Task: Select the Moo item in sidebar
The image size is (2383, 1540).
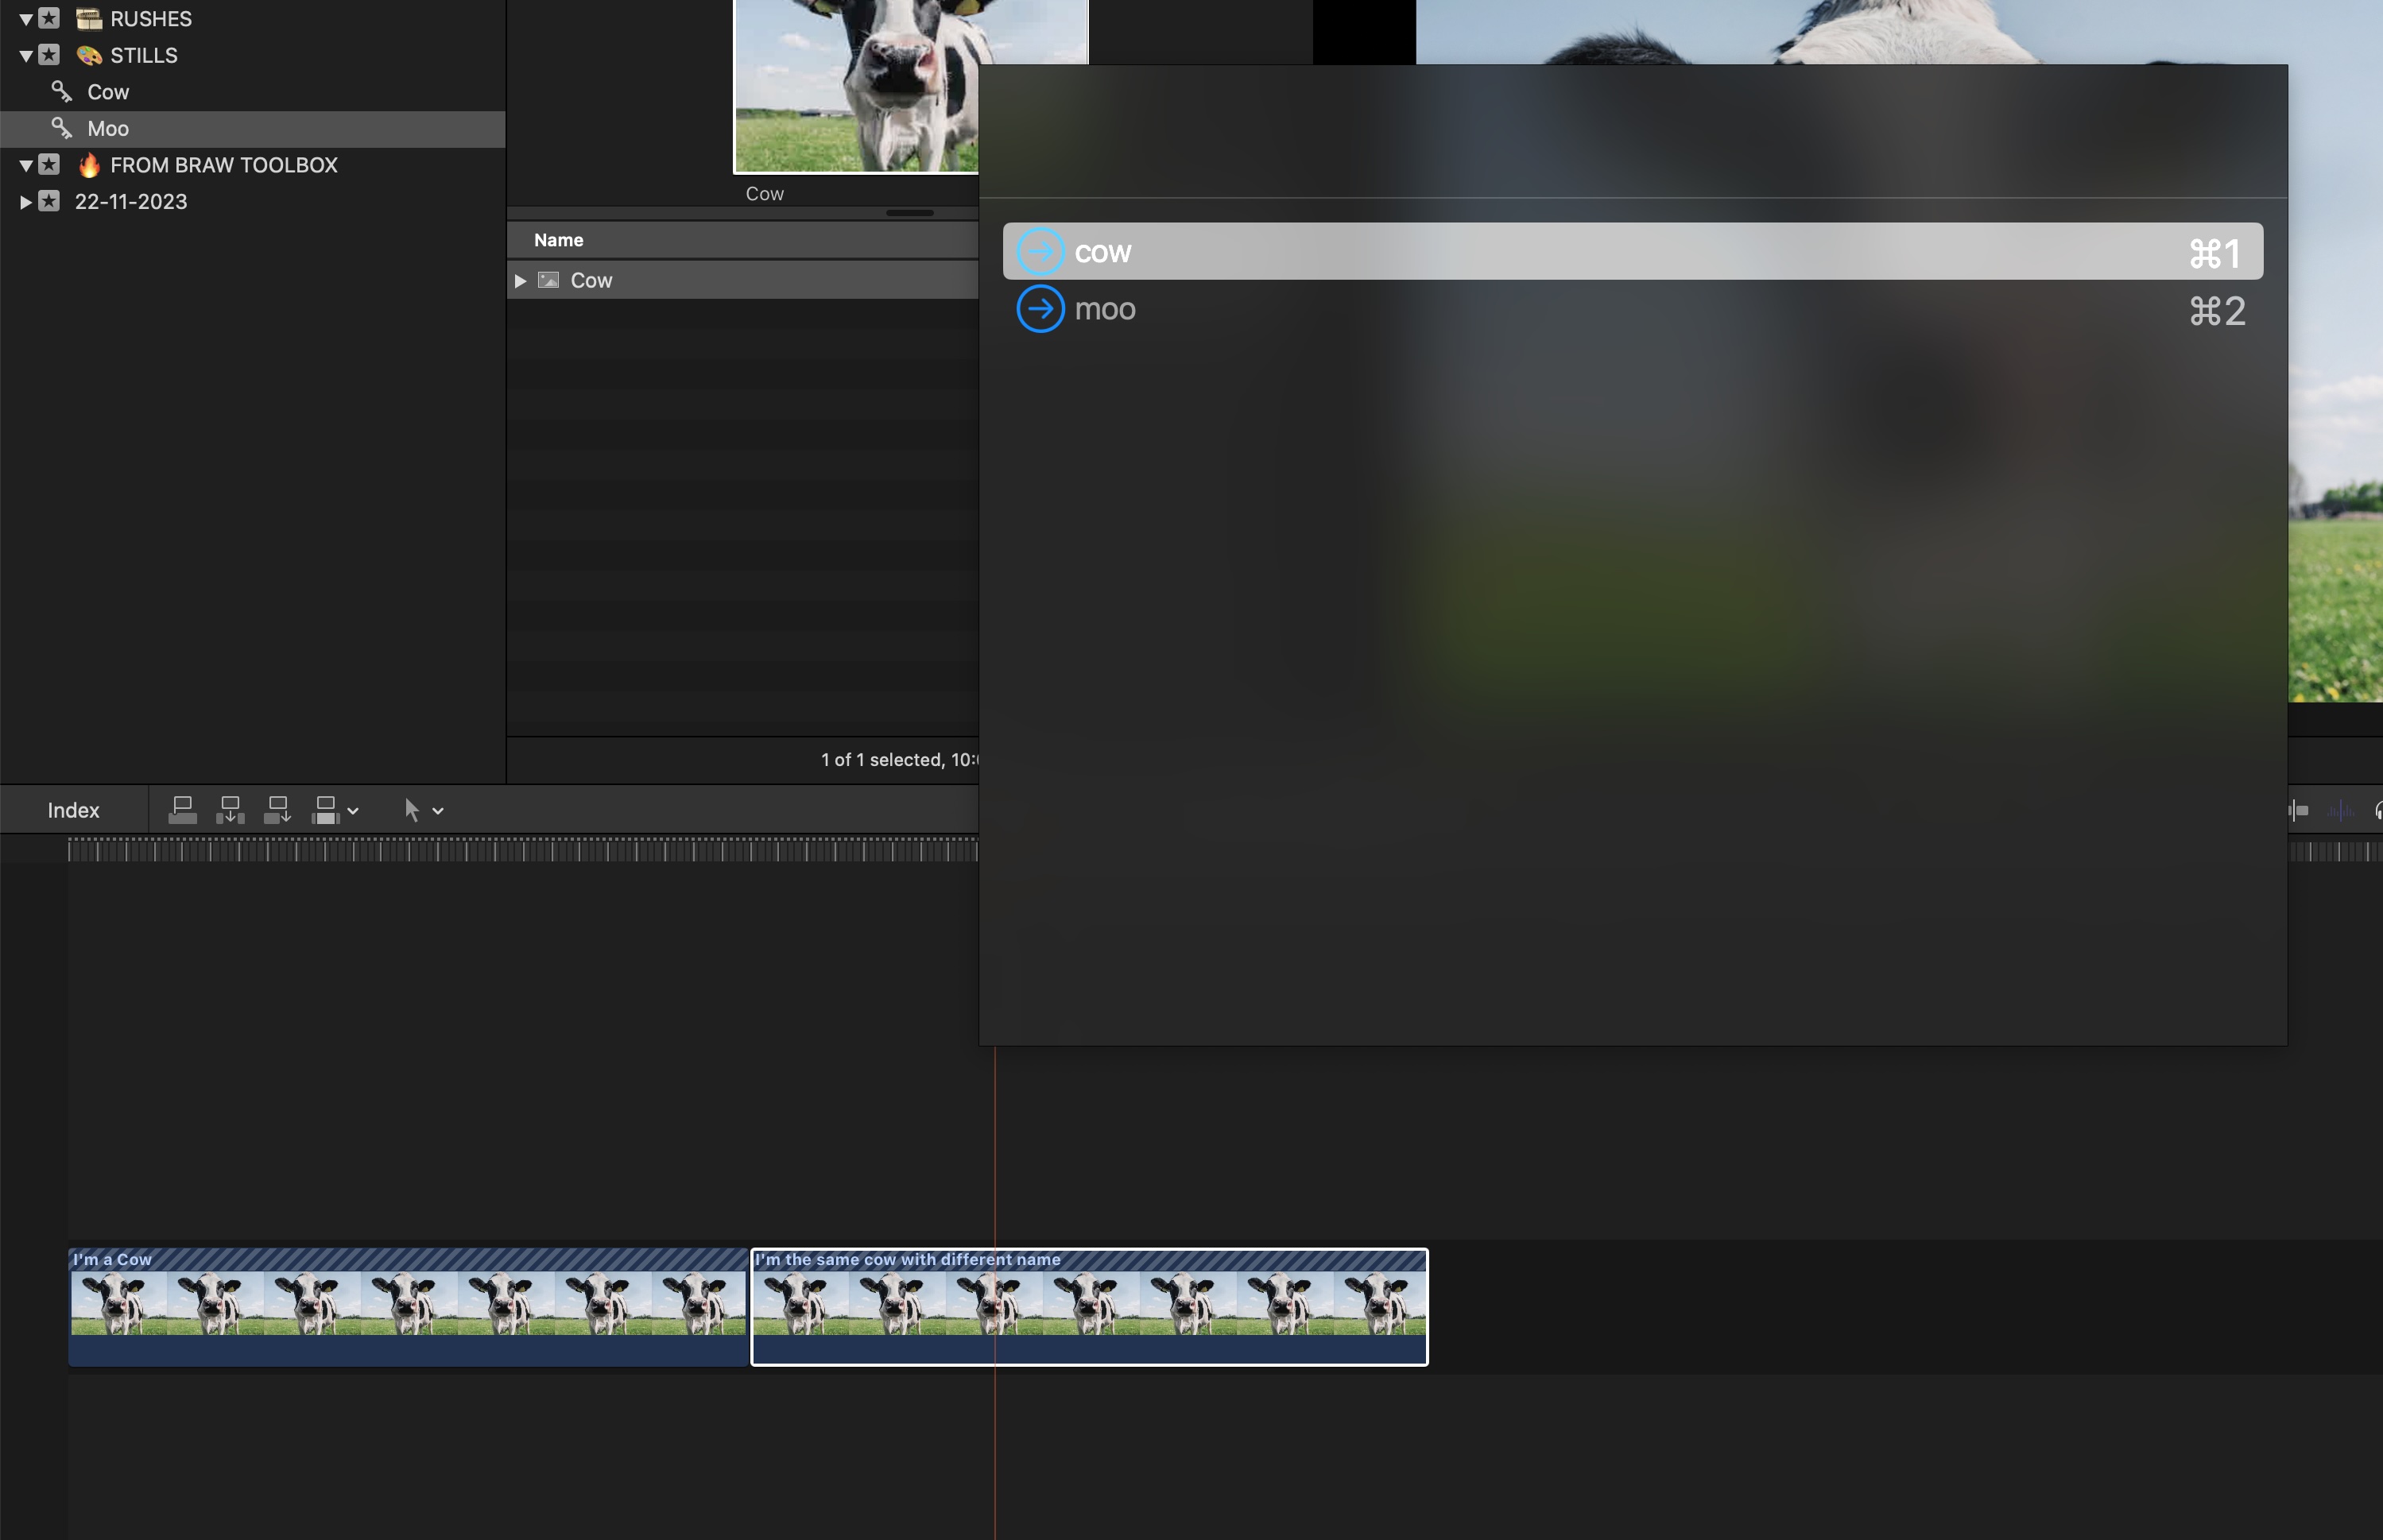Action: [107, 126]
